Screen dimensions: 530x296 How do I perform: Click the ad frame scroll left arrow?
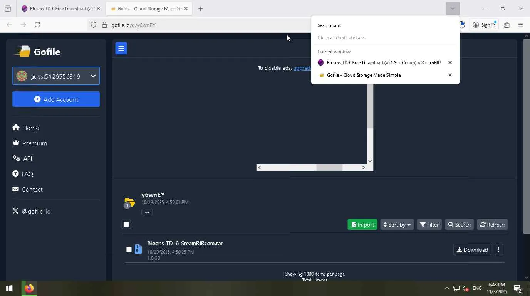(x=259, y=167)
